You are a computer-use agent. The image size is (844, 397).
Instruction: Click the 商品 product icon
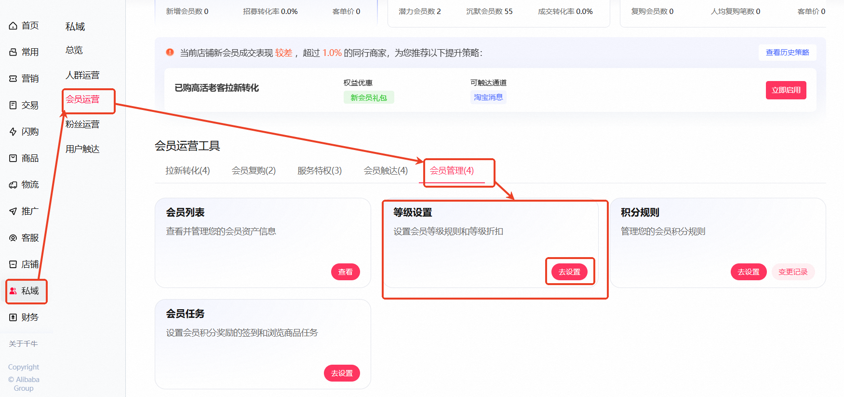(x=13, y=158)
